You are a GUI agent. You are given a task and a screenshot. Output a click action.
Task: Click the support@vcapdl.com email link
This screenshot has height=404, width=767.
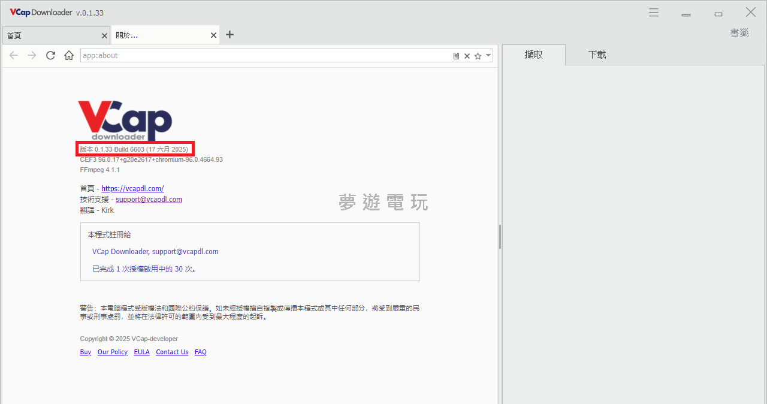coord(149,199)
